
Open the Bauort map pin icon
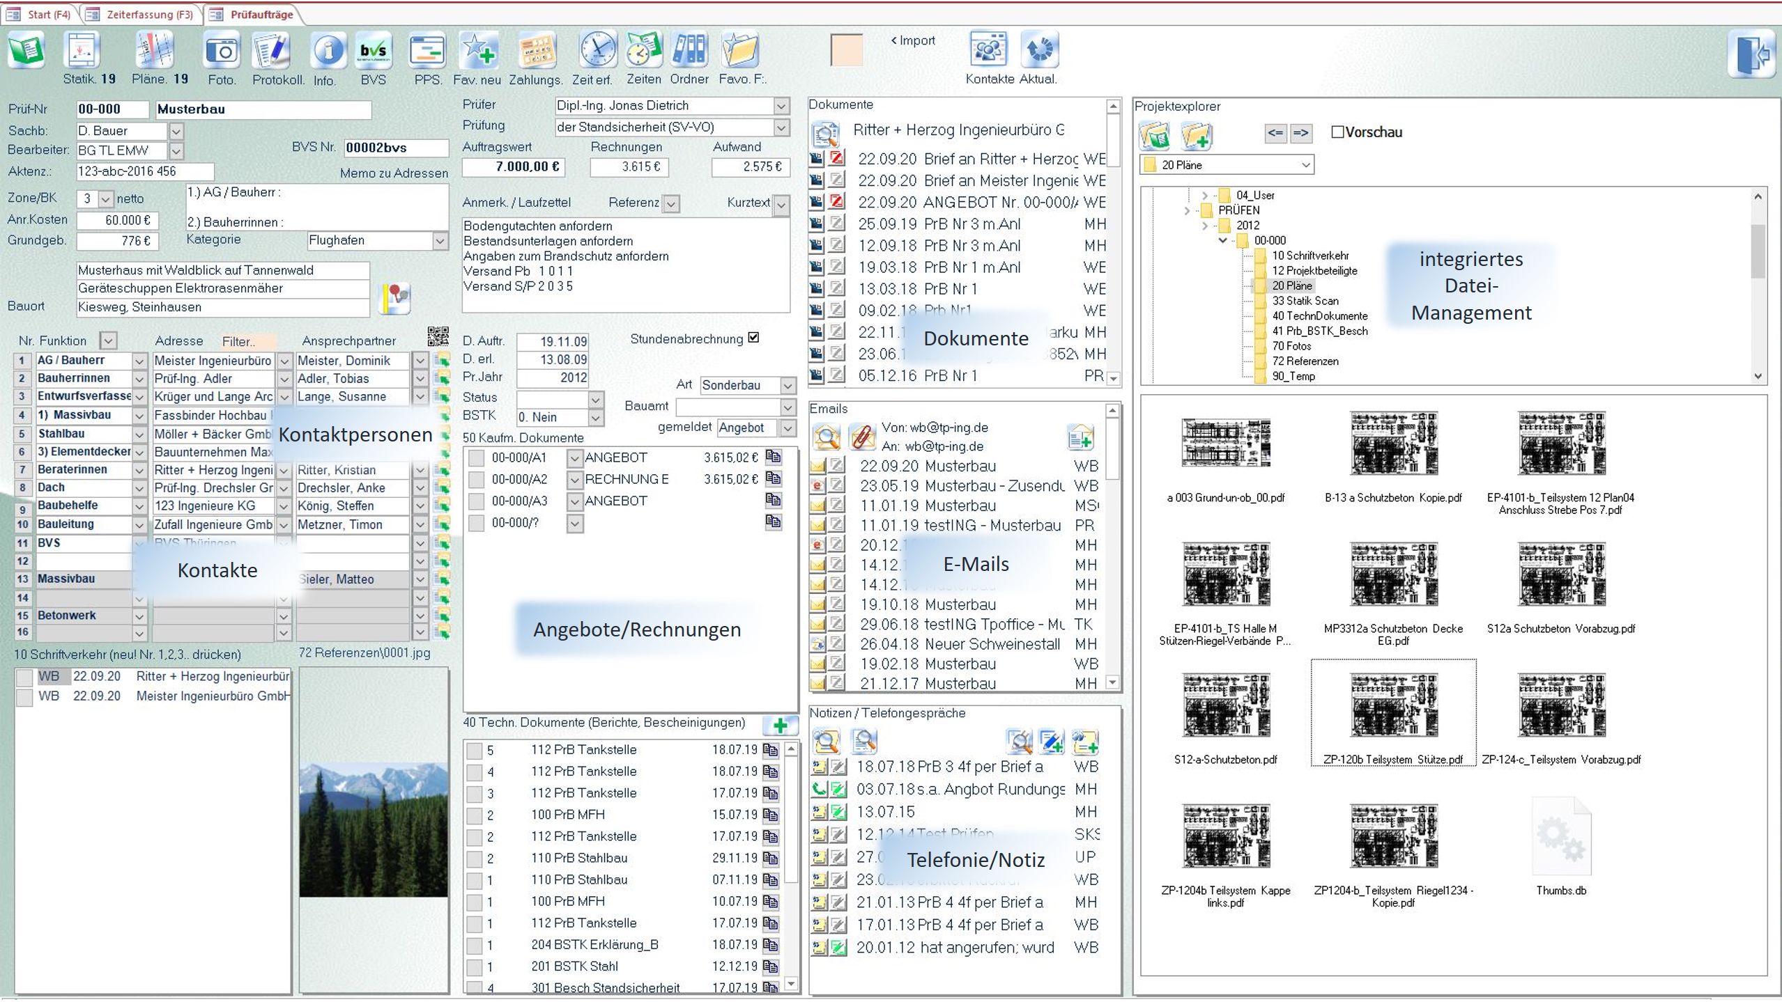click(x=395, y=299)
